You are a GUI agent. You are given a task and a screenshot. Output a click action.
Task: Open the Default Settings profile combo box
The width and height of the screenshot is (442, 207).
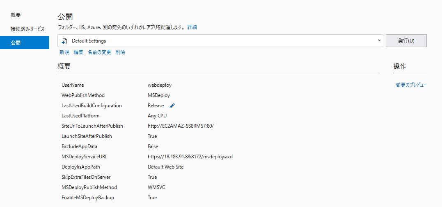click(x=220, y=41)
